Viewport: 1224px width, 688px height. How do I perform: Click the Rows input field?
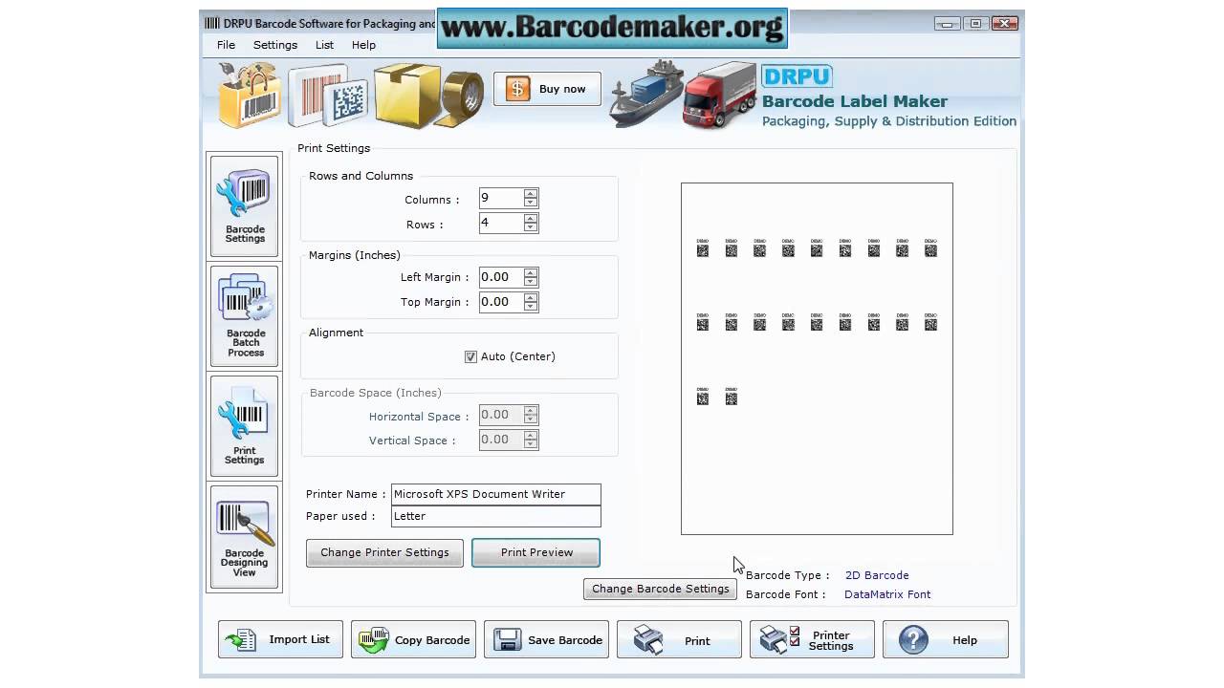click(x=501, y=224)
